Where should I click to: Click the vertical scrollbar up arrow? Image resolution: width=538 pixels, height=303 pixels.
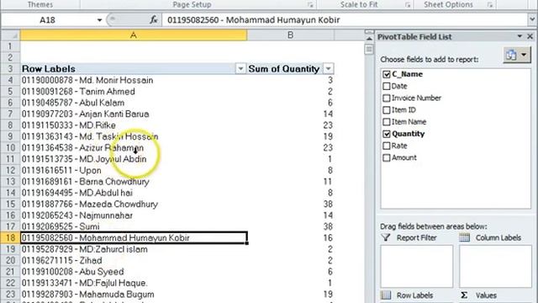tap(369, 39)
